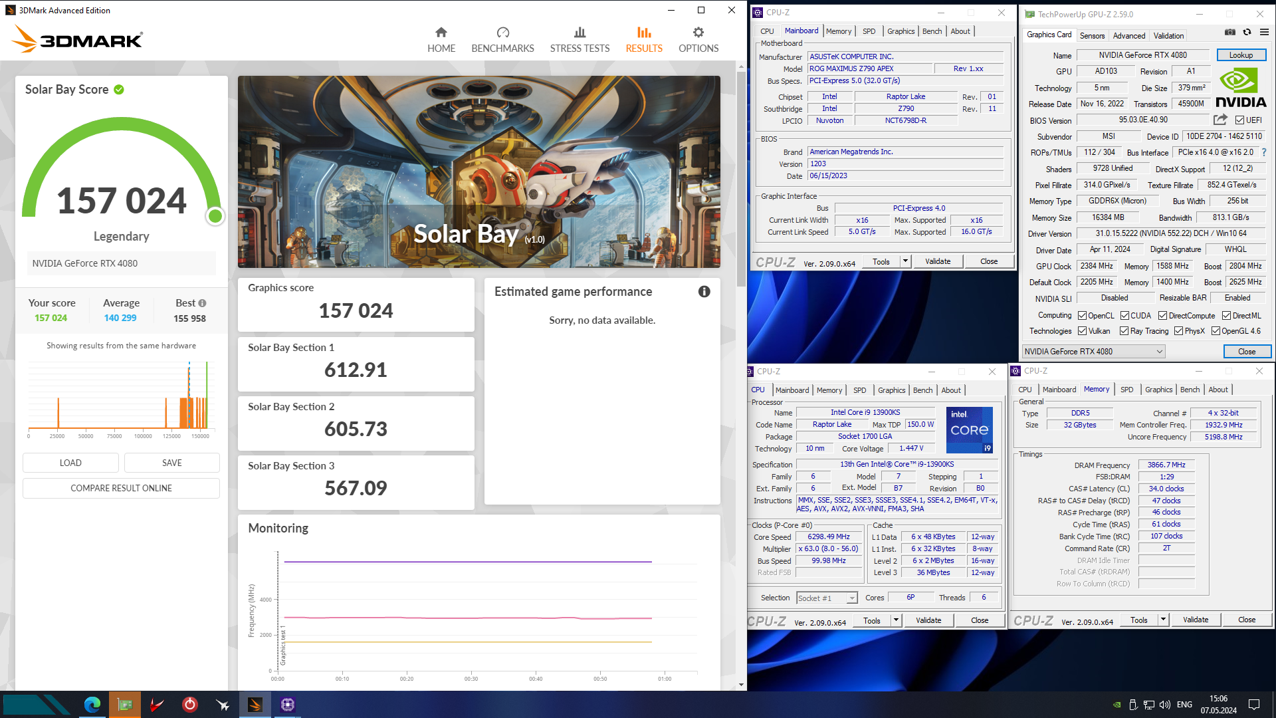Image resolution: width=1276 pixels, height=718 pixels.
Task: Click the score gauge indicator knob
Action: pyautogui.click(x=215, y=216)
